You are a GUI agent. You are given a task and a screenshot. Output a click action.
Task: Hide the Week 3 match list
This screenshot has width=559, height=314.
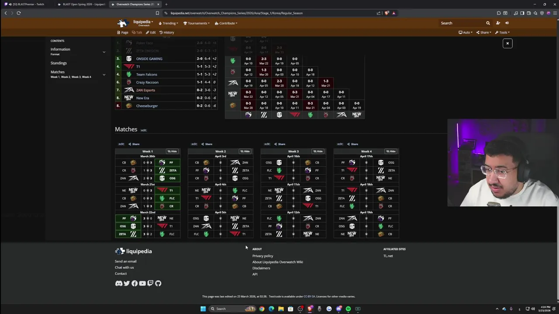318,151
